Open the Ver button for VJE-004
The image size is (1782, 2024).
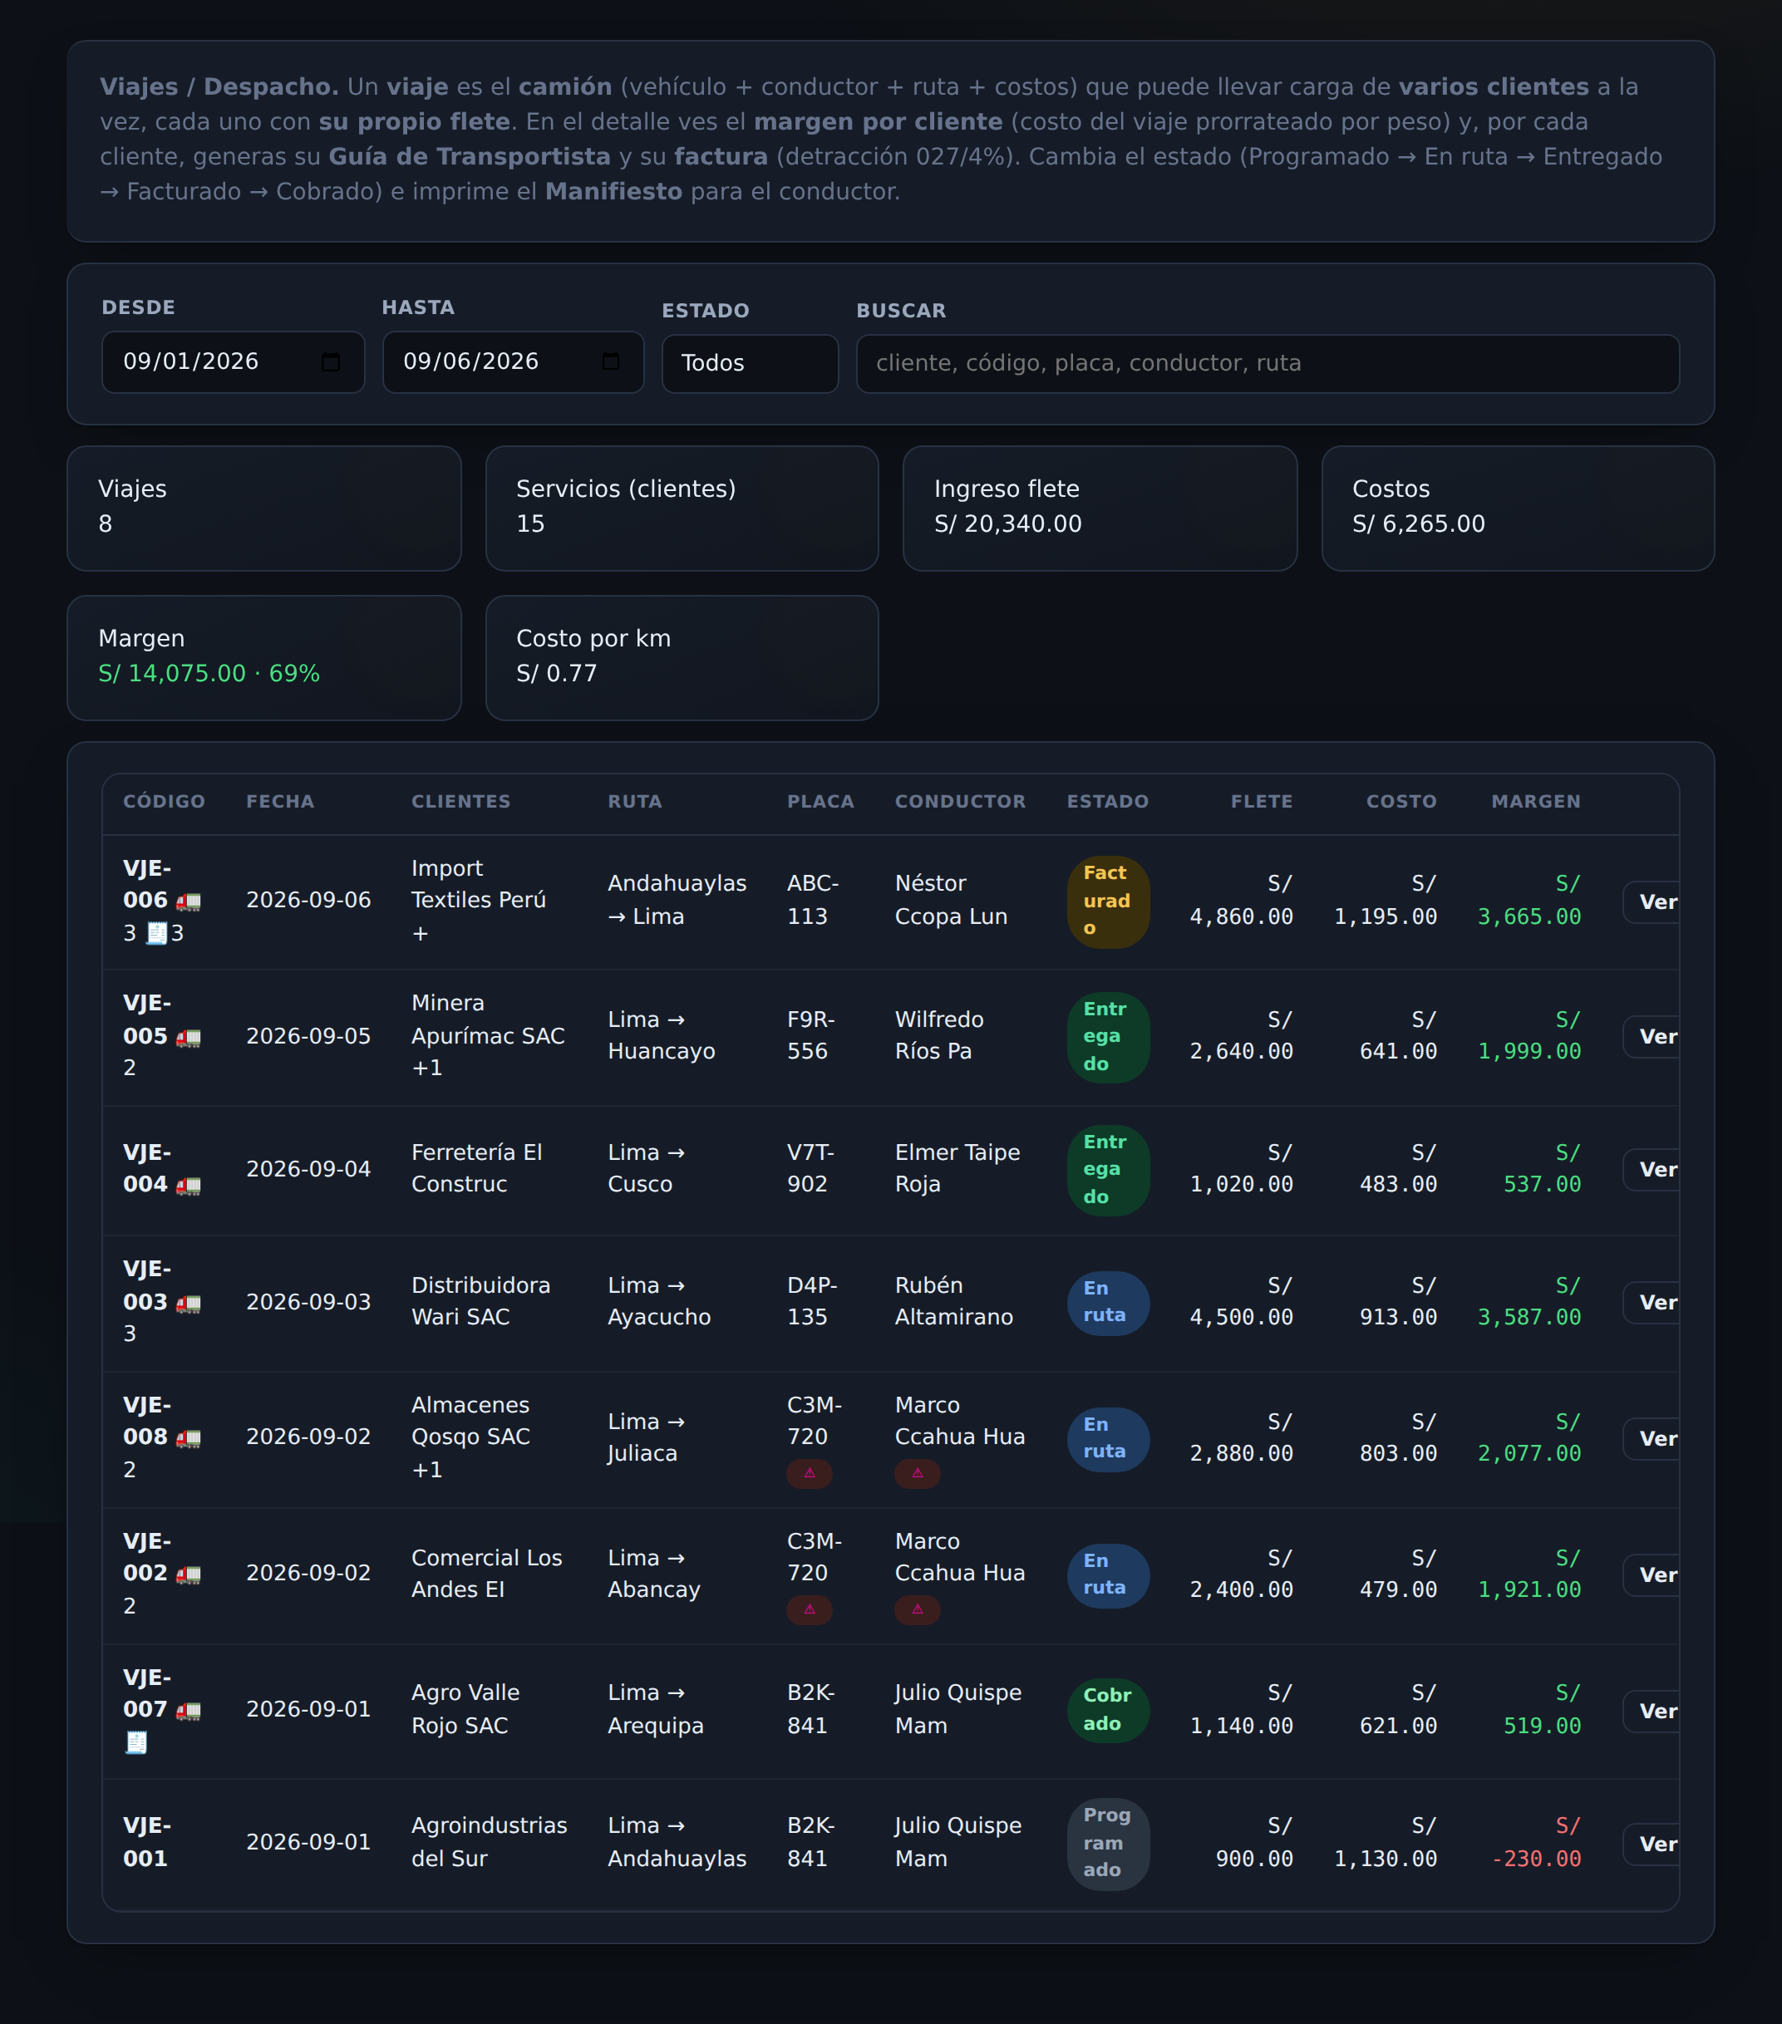pos(1652,1169)
